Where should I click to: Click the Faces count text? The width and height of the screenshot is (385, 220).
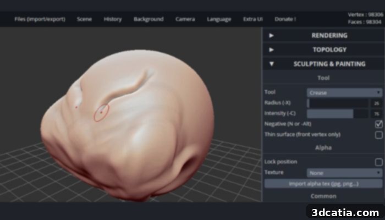(365, 22)
